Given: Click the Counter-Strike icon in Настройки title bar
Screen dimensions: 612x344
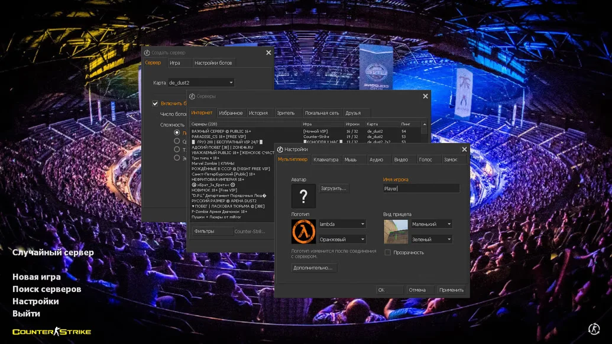Looking at the screenshot, I should [280, 150].
